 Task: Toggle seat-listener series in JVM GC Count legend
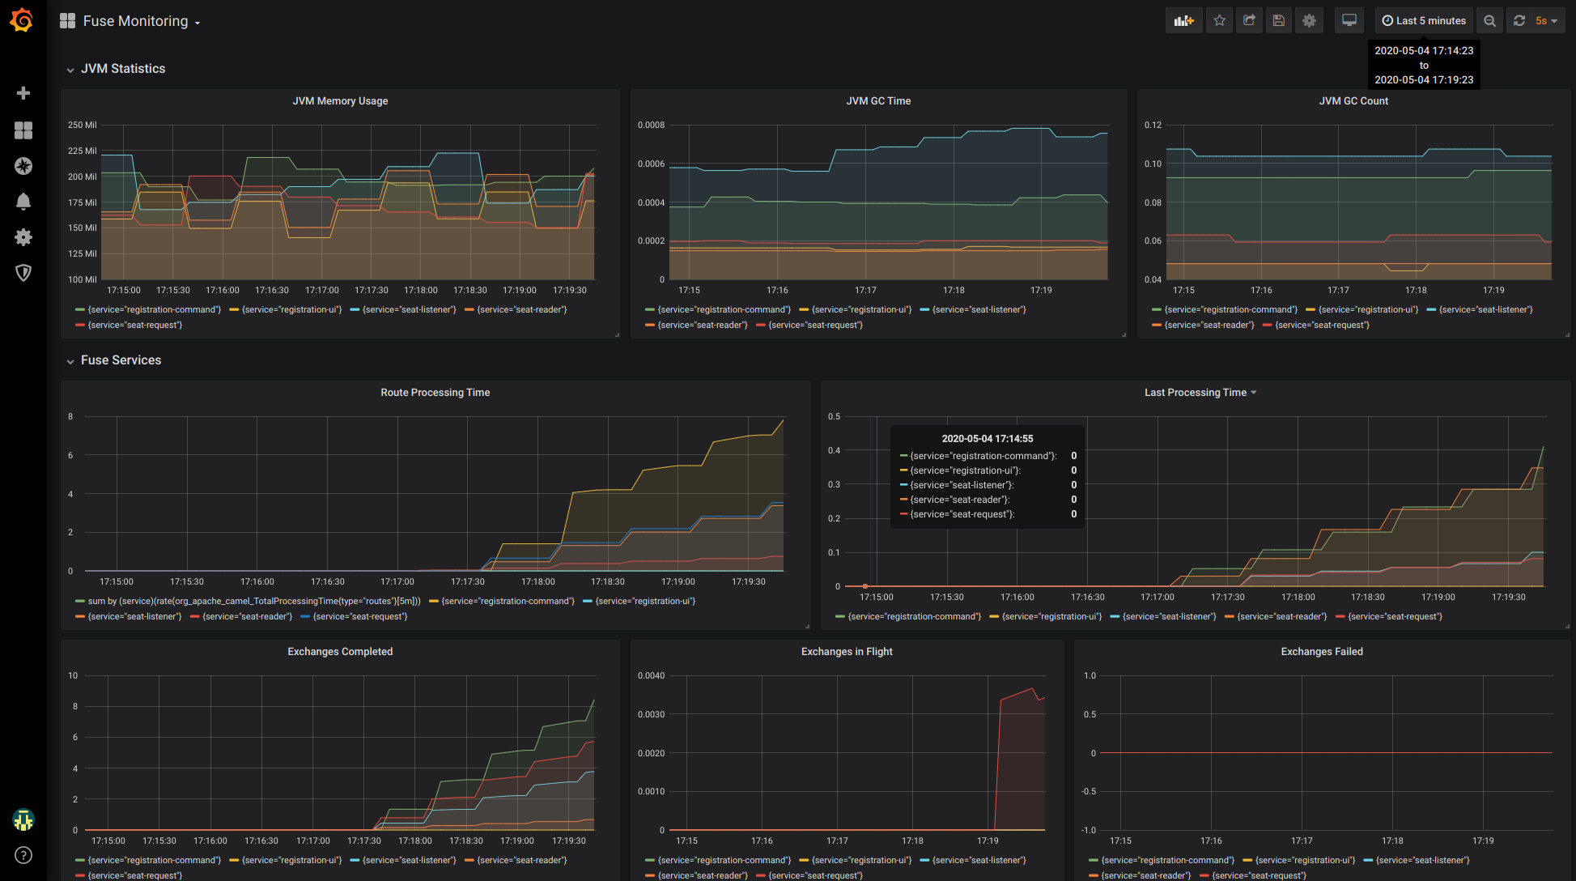tap(1486, 309)
